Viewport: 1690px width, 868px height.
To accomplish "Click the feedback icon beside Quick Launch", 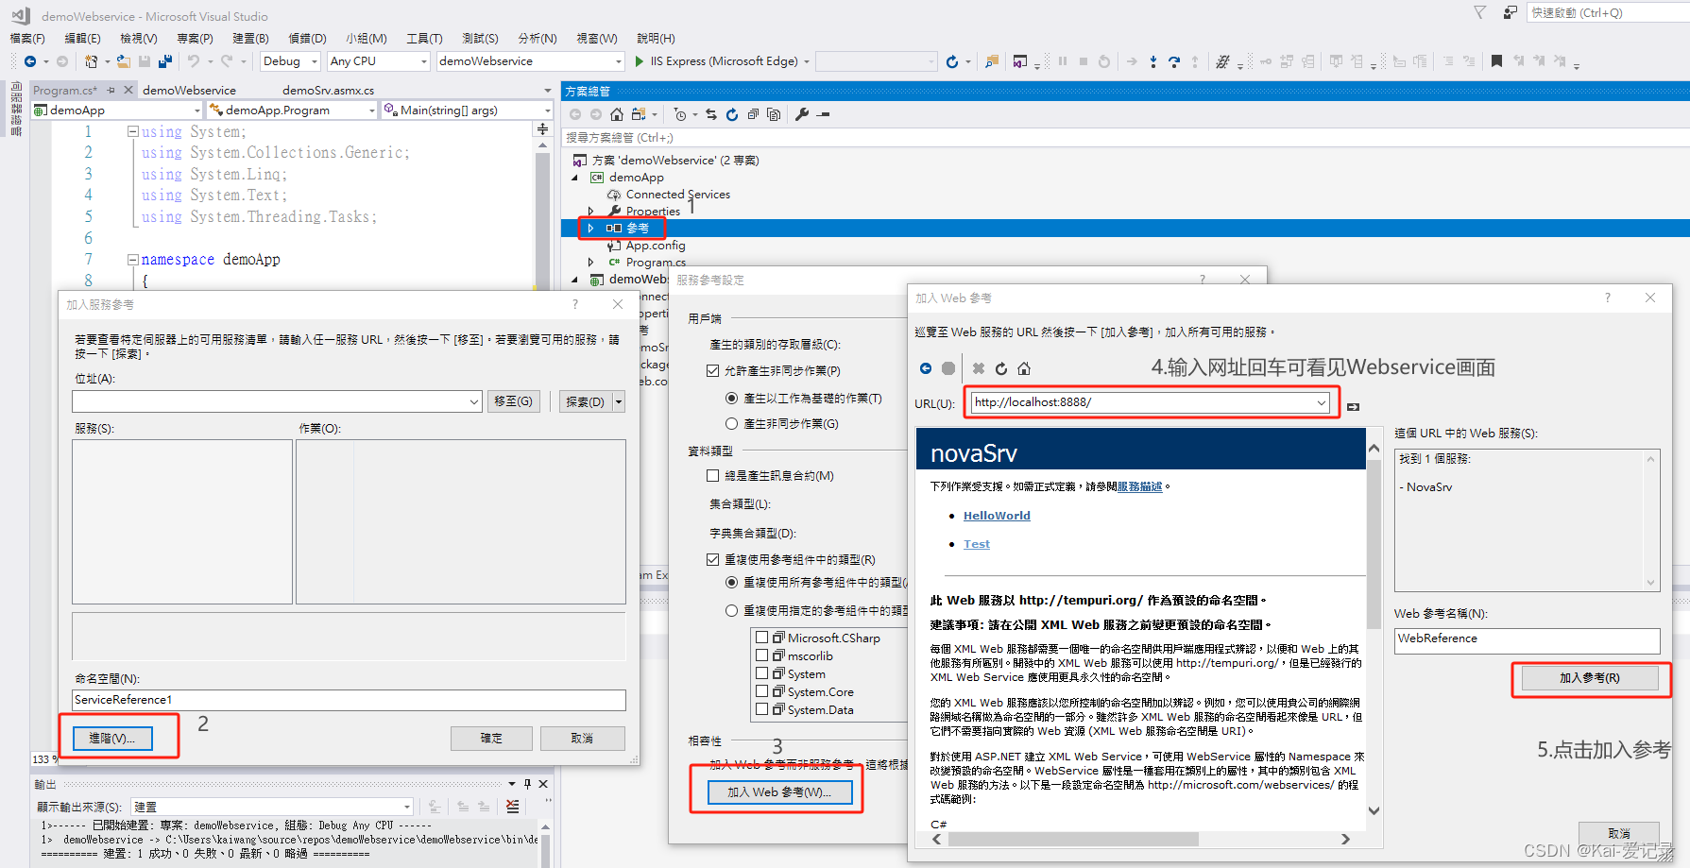I will (x=1510, y=12).
